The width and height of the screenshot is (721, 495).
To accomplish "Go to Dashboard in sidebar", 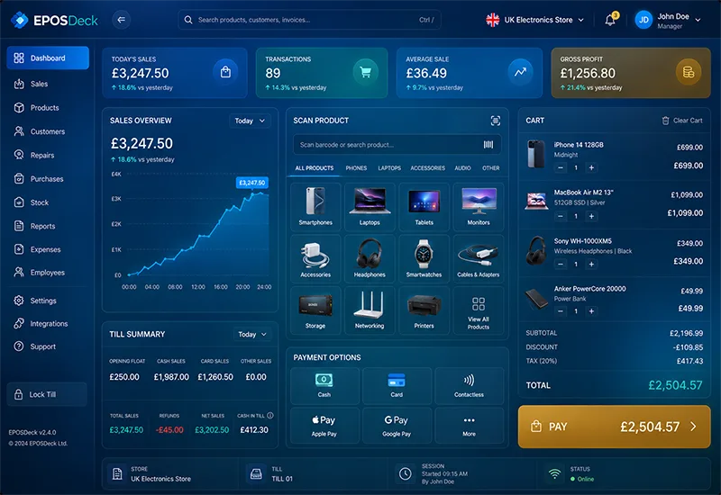I will (48, 58).
